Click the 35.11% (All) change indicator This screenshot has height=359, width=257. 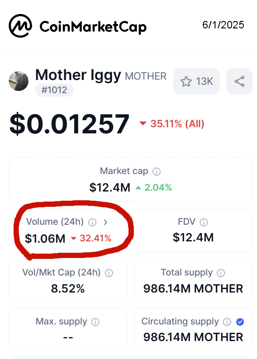(172, 124)
